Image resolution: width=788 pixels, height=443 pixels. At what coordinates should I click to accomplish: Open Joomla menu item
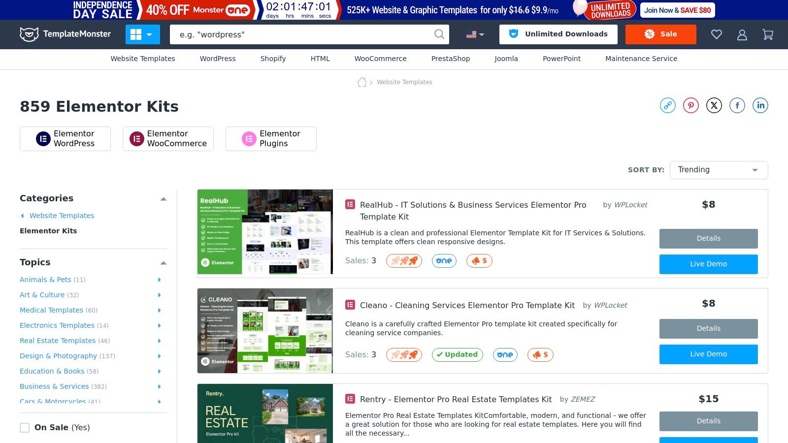(506, 59)
